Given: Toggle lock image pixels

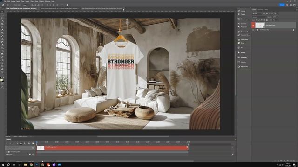Looking at the screenshot, I should coord(259,20).
